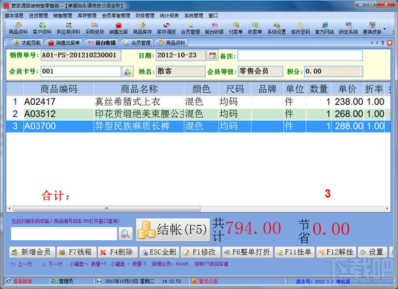The image size is (398, 289).
Task: Click the 销售出库 toolbar icon
Action: click(118, 28)
